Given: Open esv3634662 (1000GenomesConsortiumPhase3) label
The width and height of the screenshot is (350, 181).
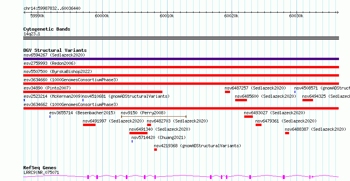Looking at the screenshot, I should tap(71, 104).
